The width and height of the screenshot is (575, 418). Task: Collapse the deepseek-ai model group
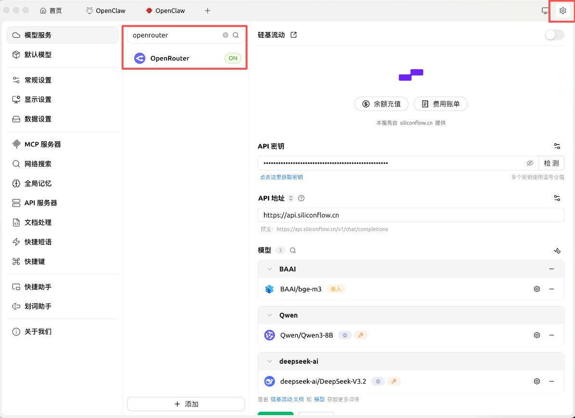point(270,361)
